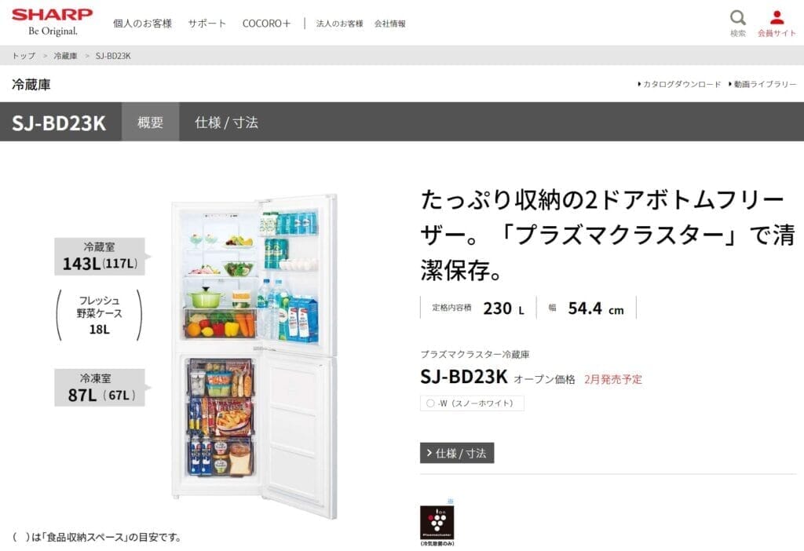
Task: Switch to the 仕様 / 寸法 tab
Action: point(226,122)
